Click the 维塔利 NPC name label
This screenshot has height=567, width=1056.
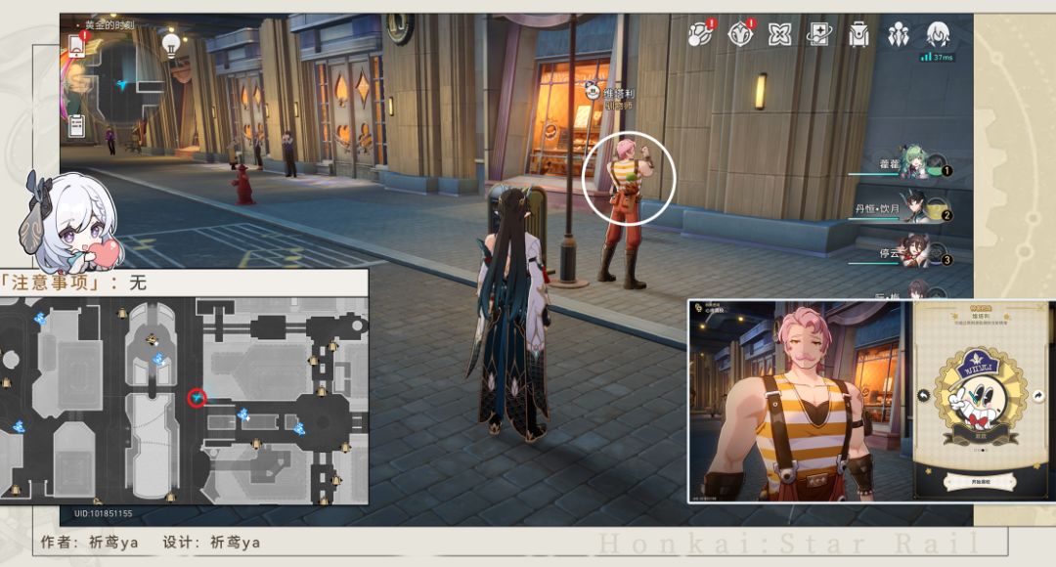pos(618,94)
